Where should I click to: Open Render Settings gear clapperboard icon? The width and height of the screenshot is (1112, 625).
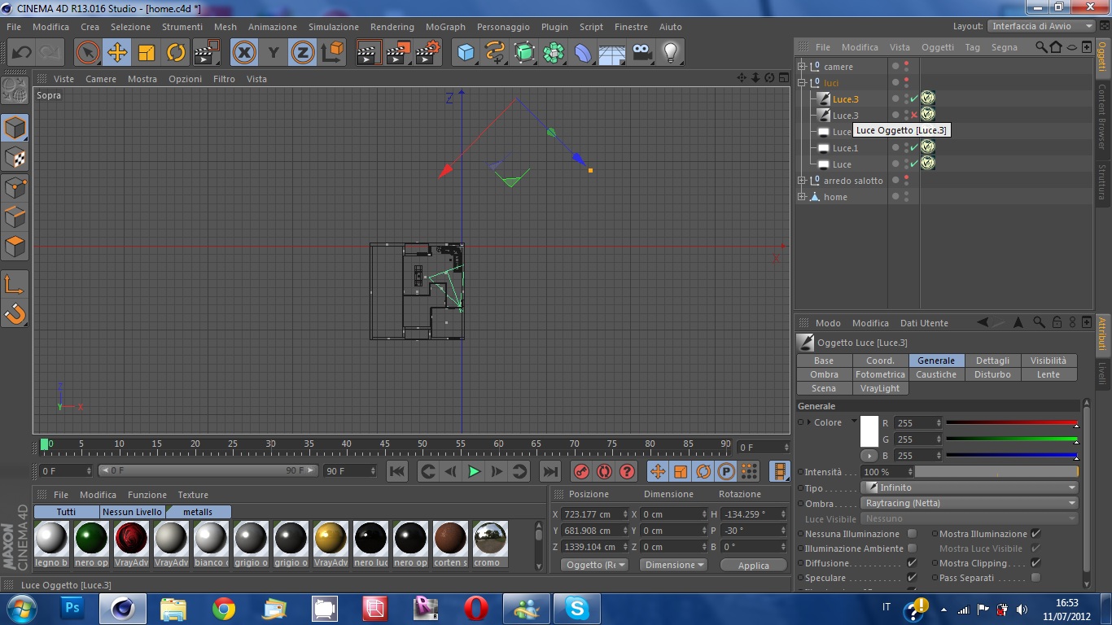428,53
